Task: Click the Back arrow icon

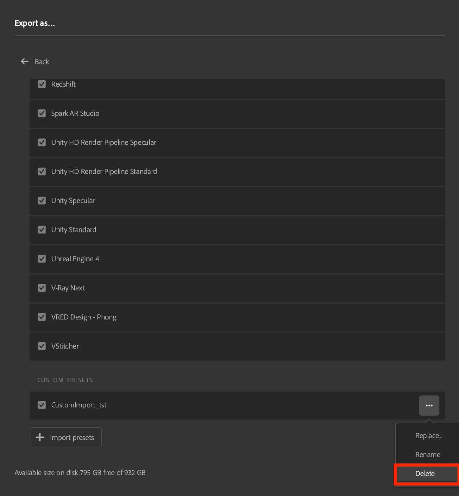Action: pyautogui.click(x=25, y=61)
